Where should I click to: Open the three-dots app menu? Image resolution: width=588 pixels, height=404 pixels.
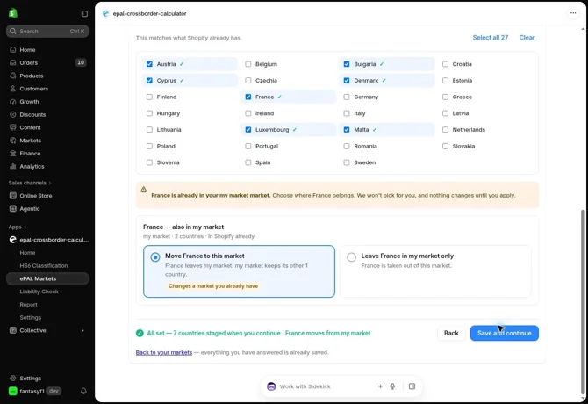(573, 13)
